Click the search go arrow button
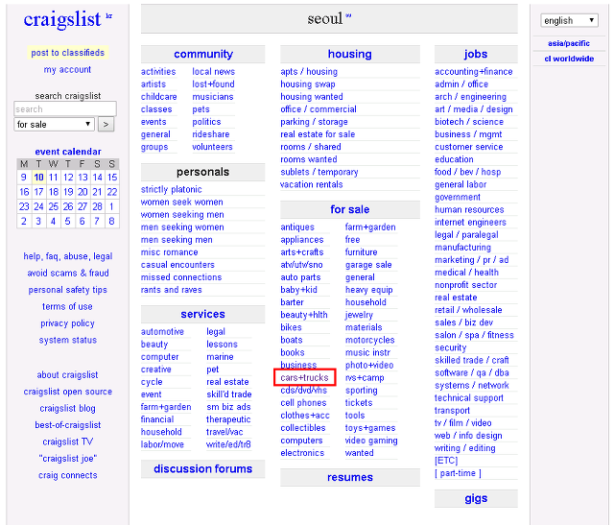This screenshot has height=525, width=614. (x=106, y=125)
